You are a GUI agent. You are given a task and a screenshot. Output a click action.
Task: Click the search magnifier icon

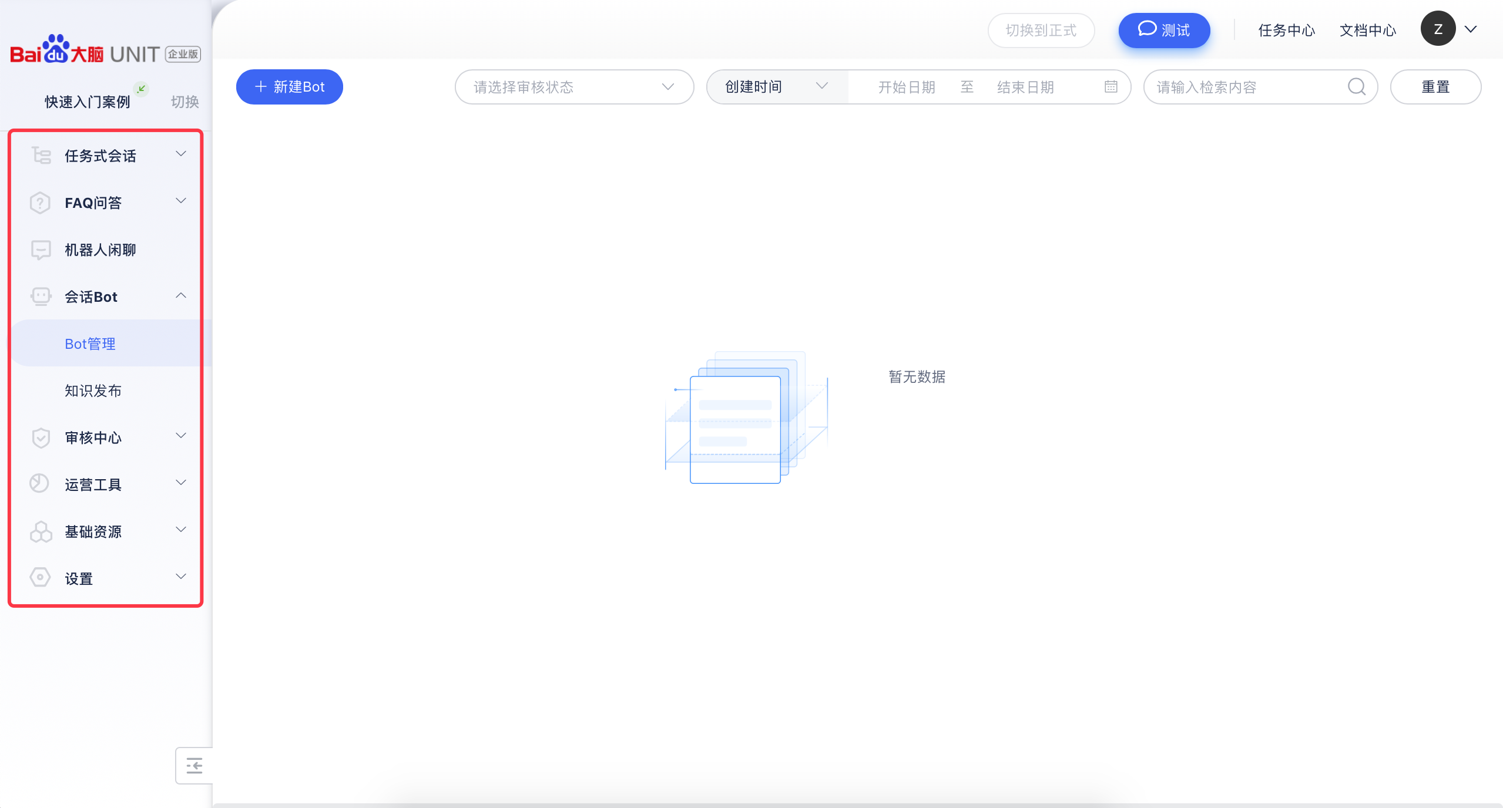tap(1356, 87)
